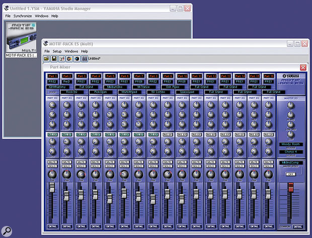
Task: Click the Part 12 label button
Action: click(211, 76)
